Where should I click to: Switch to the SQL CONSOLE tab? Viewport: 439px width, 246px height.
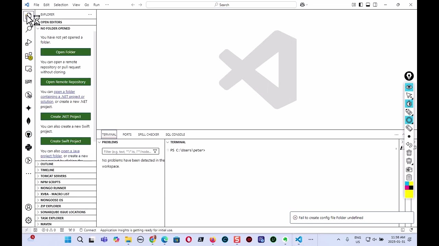click(175, 135)
